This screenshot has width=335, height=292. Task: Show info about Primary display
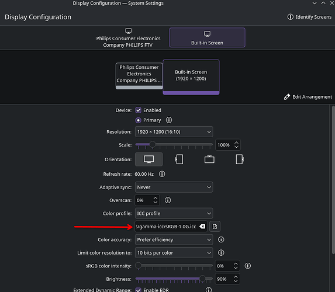169,120
